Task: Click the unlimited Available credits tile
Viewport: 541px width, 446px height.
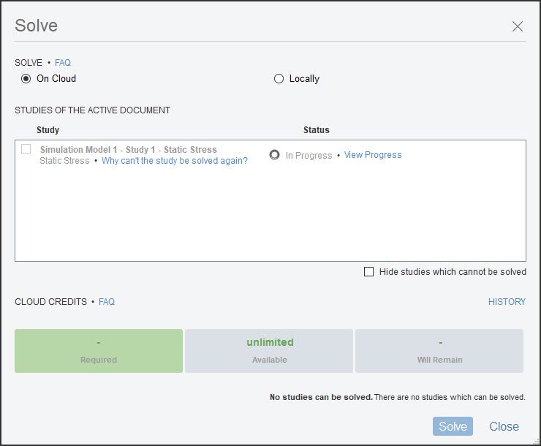Action: coord(269,351)
